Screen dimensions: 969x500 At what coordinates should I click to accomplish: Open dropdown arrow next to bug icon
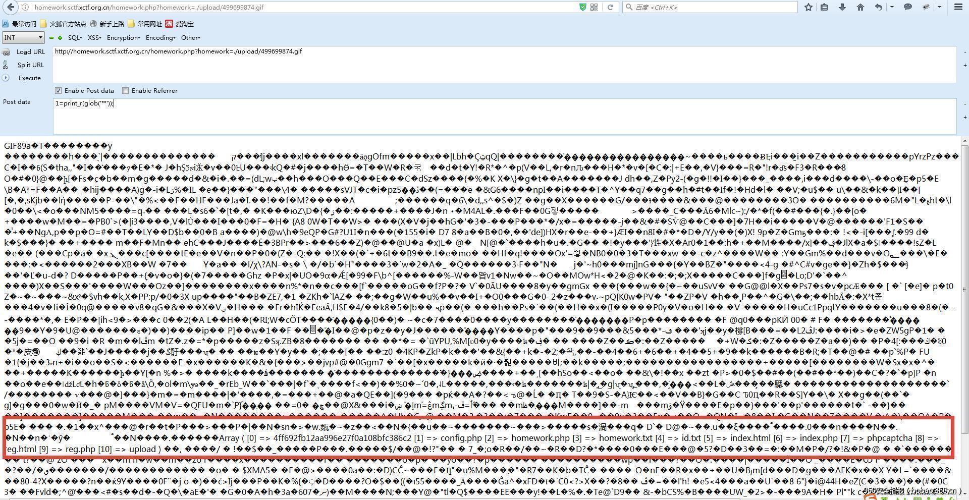coord(939,7)
